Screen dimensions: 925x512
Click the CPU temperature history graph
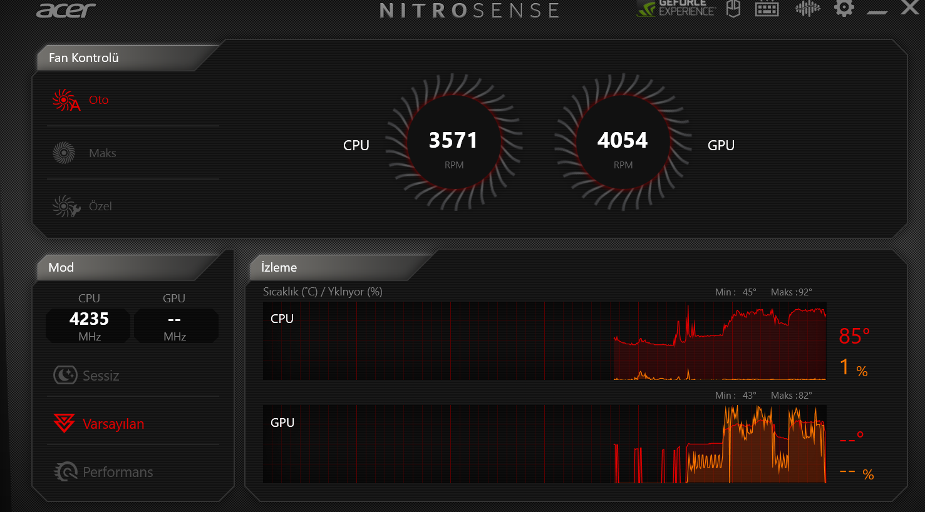coord(545,341)
